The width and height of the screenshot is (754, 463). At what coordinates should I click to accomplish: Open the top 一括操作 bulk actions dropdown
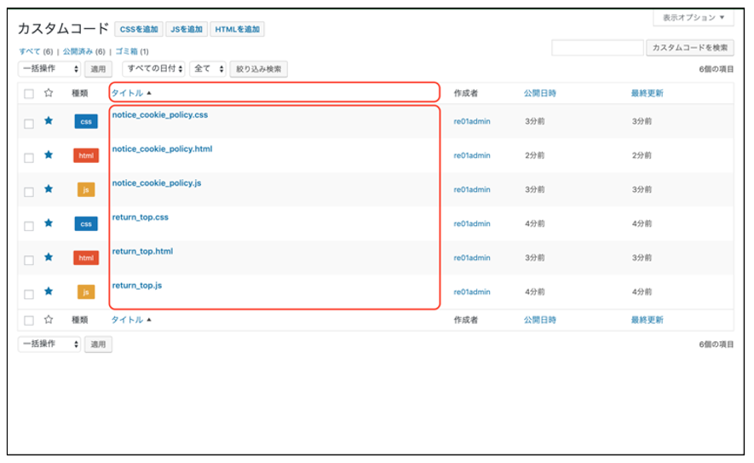50,69
